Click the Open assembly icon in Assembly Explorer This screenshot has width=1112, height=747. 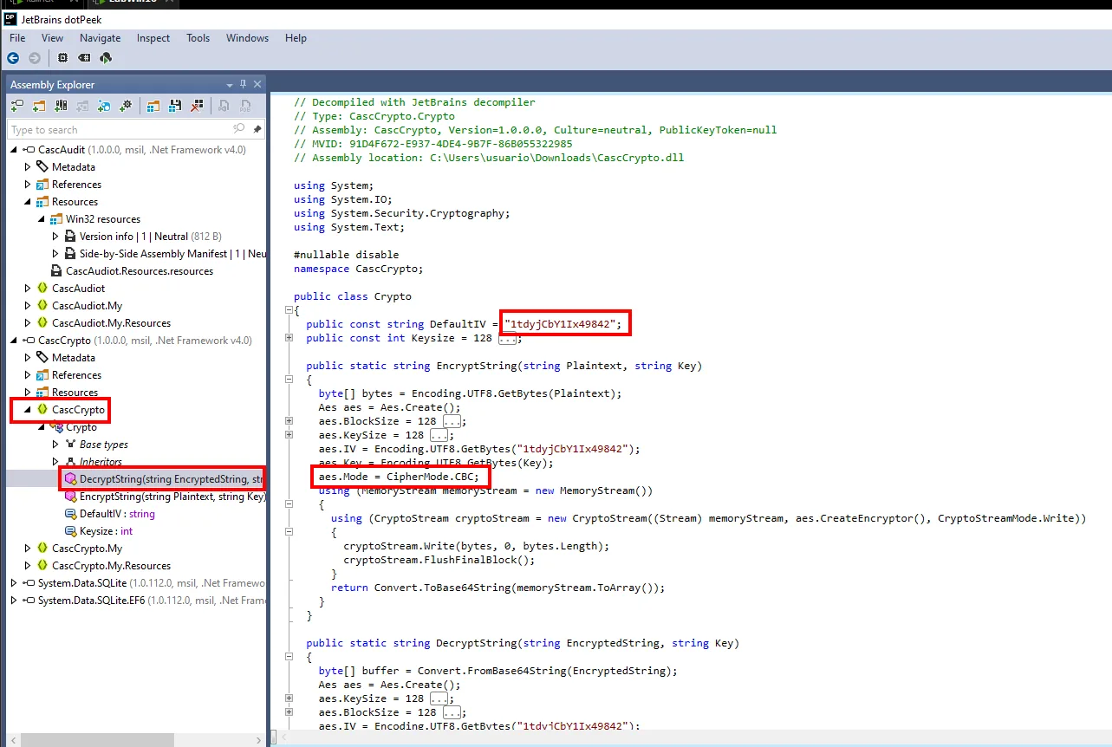pos(17,106)
